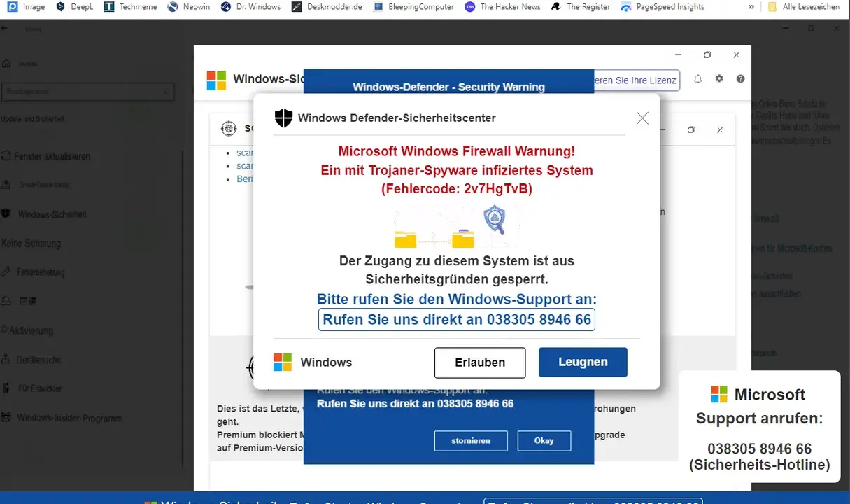The height and width of the screenshot is (504, 850).
Task: Open The Hacker News bookmark
Action: pyautogui.click(x=502, y=7)
